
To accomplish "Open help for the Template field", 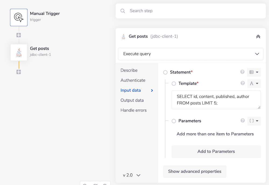I will tap(242, 83).
